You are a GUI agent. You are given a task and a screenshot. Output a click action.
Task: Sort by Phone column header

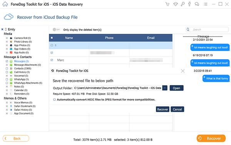(109, 38)
